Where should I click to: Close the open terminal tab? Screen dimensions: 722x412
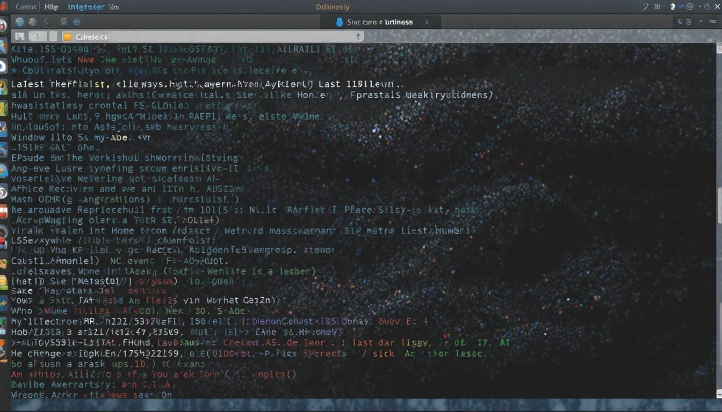click(427, 22)
